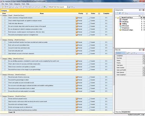
Task: Click the 5.Expenses category icon in the tree
Action: tap(120, 28)
